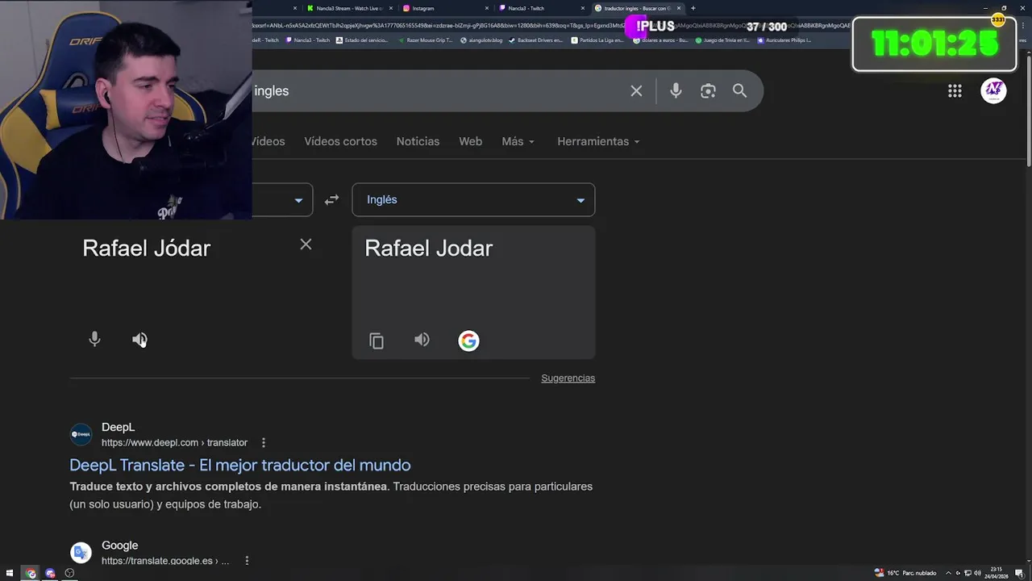The image size is (1032, 581).
Task: Open the Auriculares Philips bookmark
Action: pyautogui.click(x=783, y=40)
